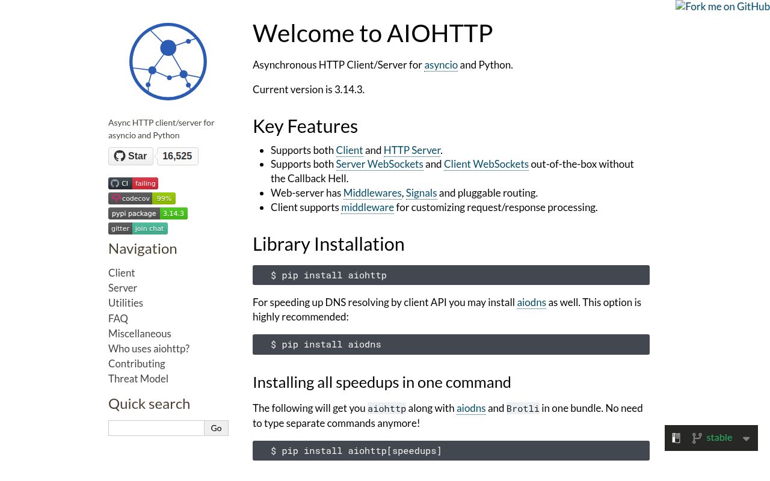Expand the stable version dropdown arrow
This screenshot has height=481, width=770.
(746, 439)
